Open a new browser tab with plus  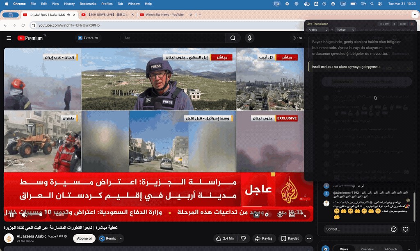point(200,15)
